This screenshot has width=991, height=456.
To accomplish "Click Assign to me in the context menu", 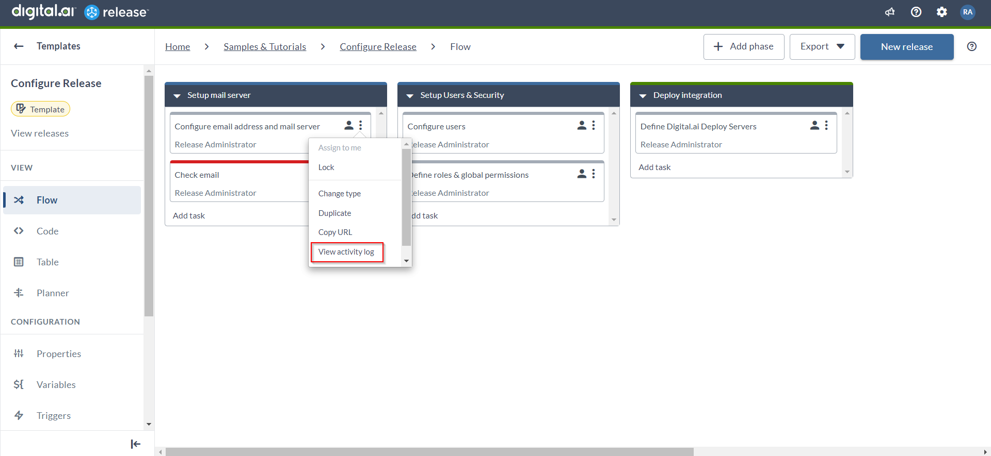I will coord(340,148).
